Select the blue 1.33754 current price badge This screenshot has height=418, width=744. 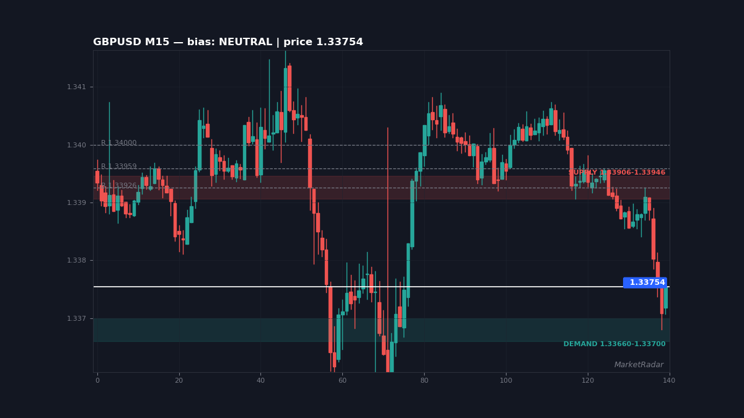(645, 282)
